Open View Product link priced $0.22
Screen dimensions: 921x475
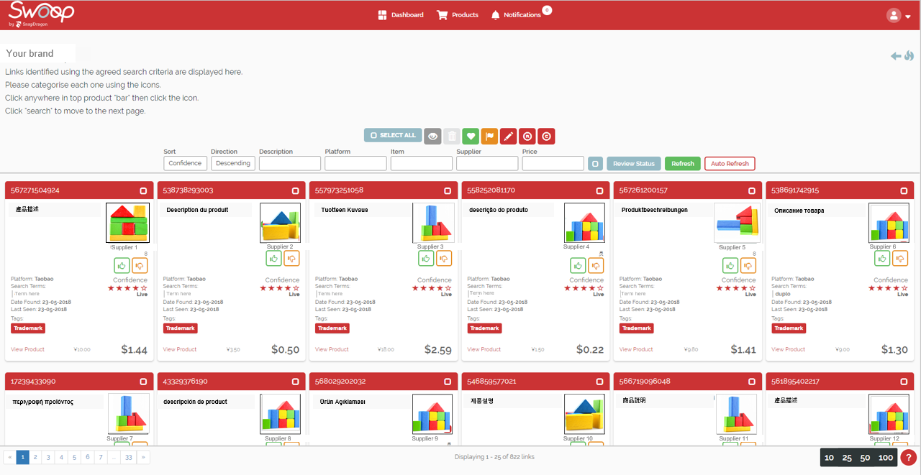click(x=484, y=349)
